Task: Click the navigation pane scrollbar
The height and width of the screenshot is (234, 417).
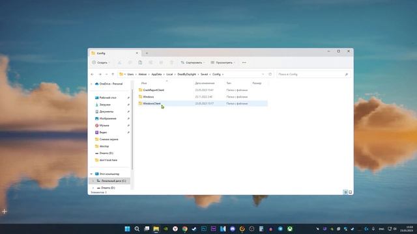Action: pyautogui.click(x=132, y=129)
